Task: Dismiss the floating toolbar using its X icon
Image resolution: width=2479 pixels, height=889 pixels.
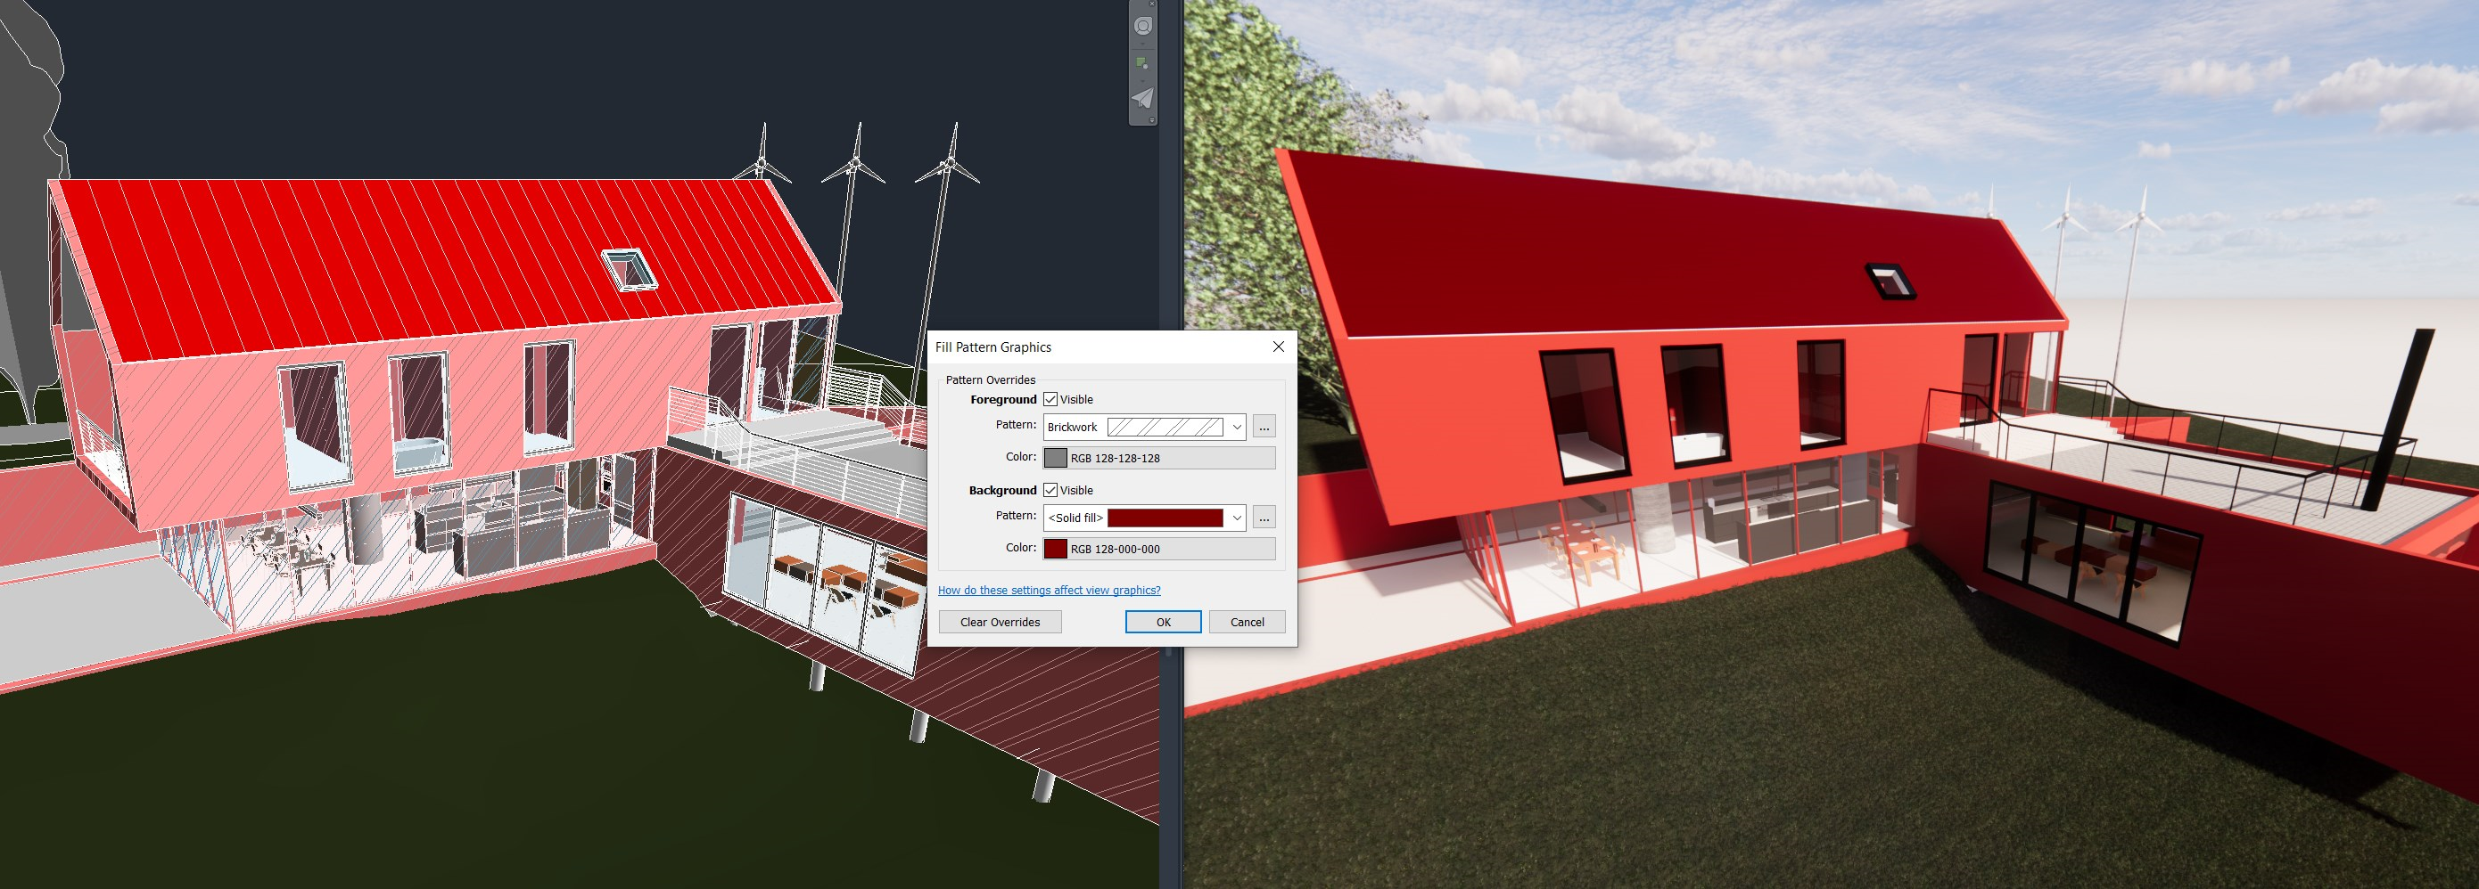Action: click(1152, 4)
